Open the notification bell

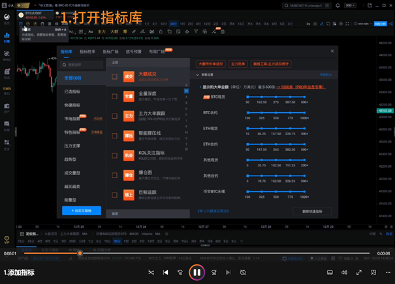pyautogui.click(x=338, y=5)
